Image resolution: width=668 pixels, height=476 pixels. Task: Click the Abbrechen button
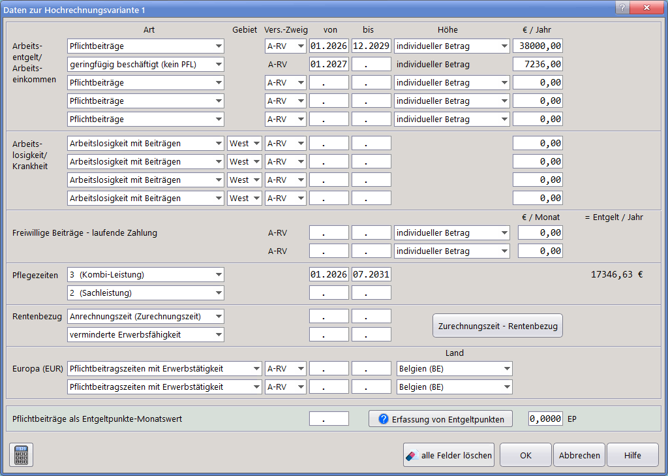579,455
